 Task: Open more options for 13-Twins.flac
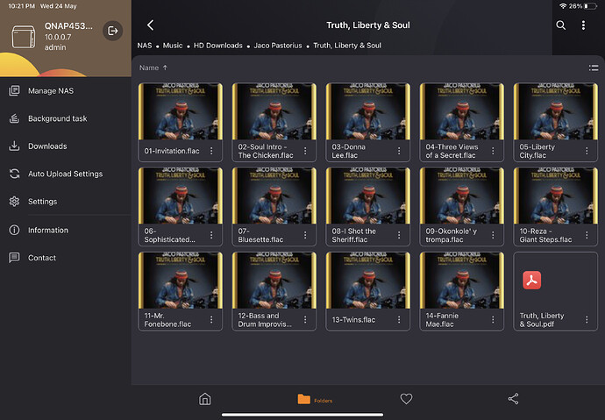399,319
